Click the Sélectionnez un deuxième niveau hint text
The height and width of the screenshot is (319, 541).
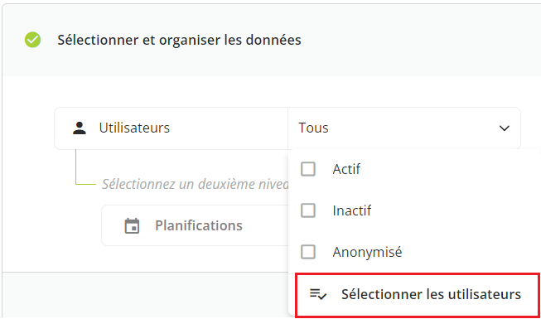coord(196,184)
